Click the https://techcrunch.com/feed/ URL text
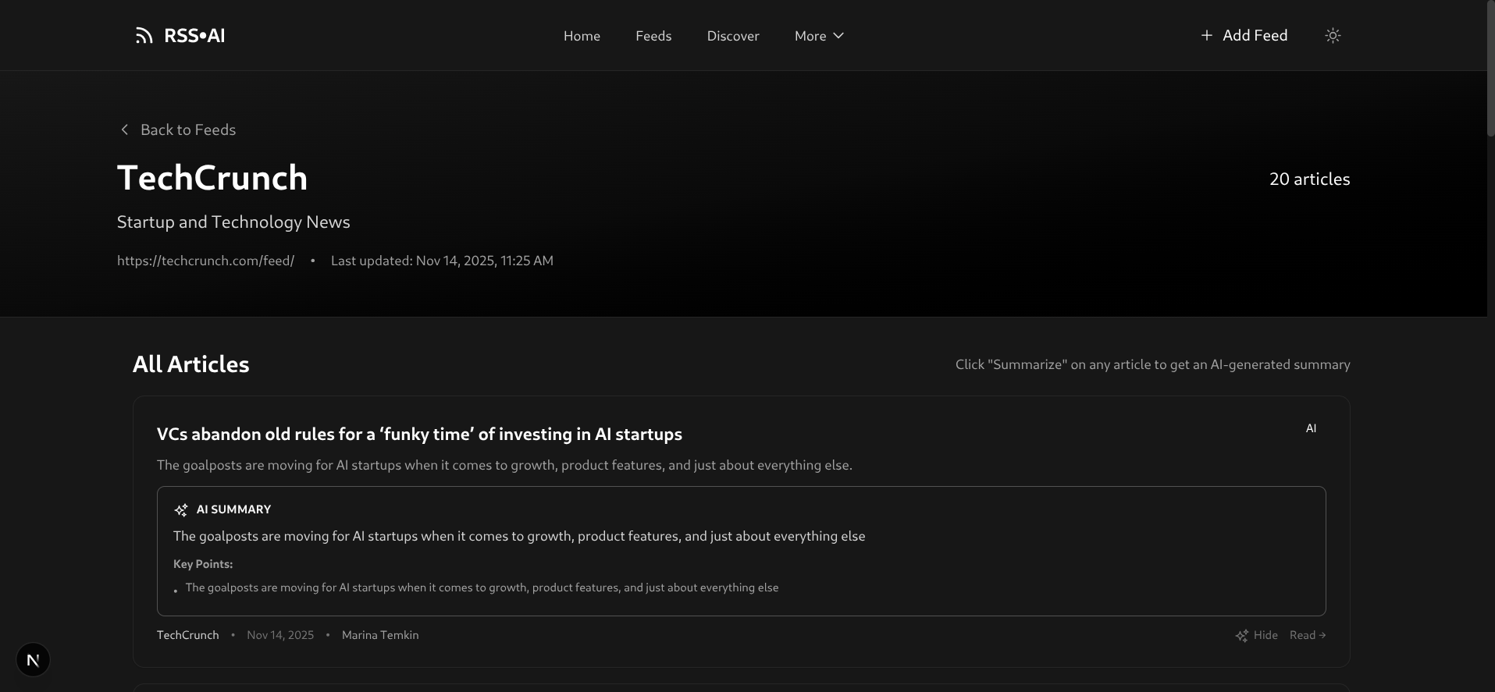1495x692 pixels. coord(205,261)
